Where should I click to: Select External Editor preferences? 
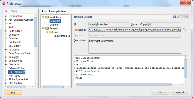tap(17, 68)
